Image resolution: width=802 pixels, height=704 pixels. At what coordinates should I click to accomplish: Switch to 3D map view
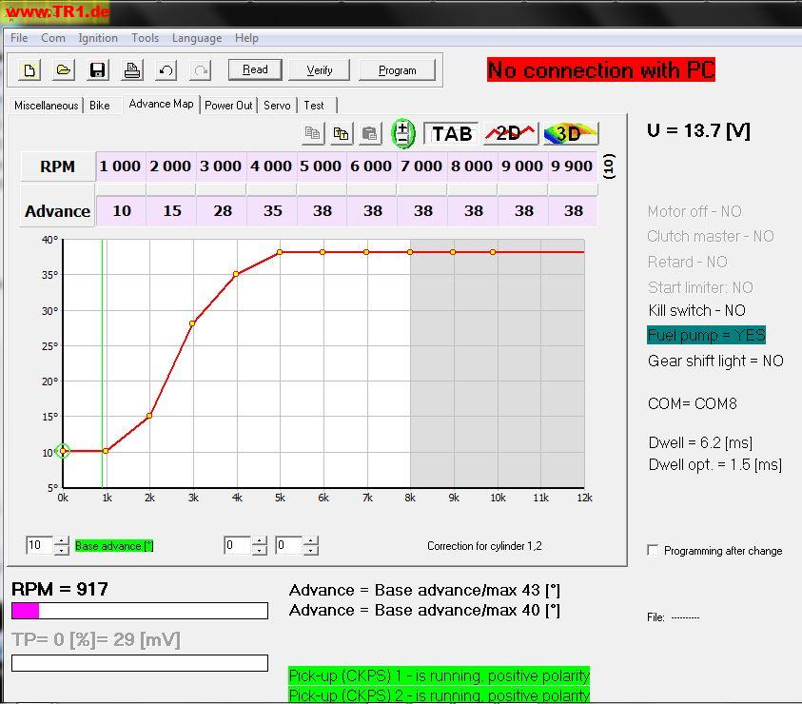[x=570, y=133]
